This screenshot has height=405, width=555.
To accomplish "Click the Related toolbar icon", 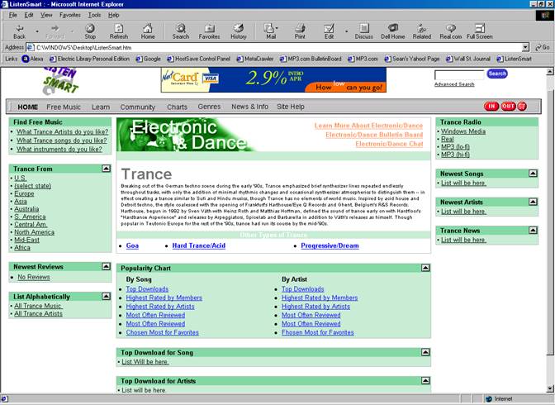I will point(422,31).
